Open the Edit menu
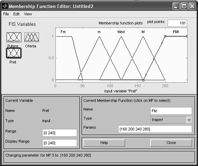The width and height of the screenshot is (198, 166). tap(16, 14)
